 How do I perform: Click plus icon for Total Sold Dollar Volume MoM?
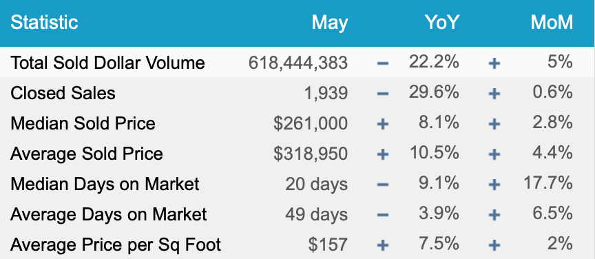[x=494, y=63]
